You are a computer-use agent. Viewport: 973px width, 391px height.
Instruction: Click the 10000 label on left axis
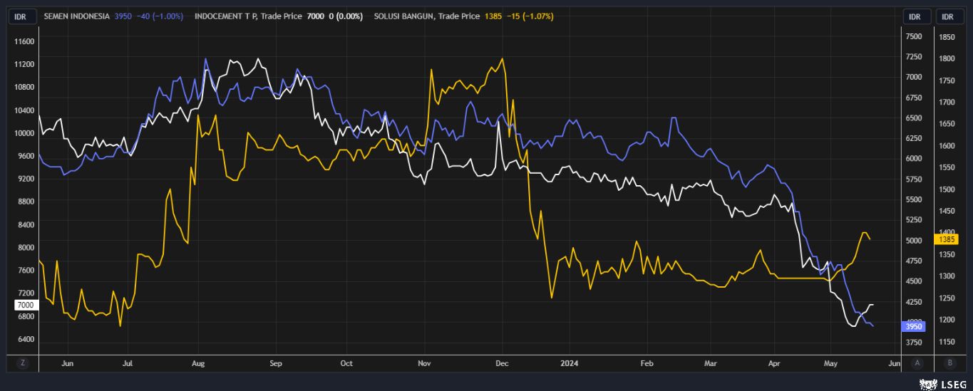[24, 133]
